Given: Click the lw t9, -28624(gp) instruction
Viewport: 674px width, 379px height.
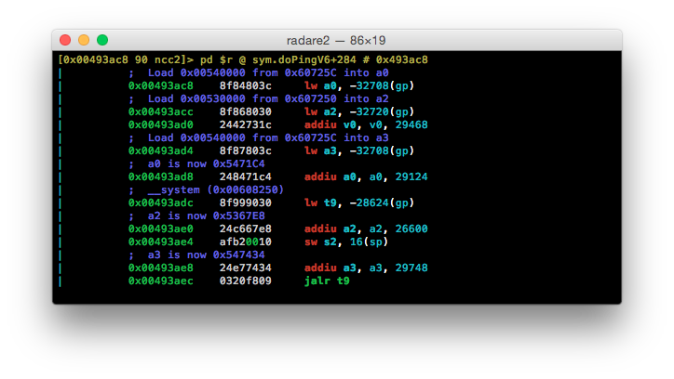Looking at the screenshot, I should (x=359, y=203).
